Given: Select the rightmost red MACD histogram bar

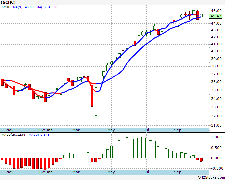Looking at the screenshot, I should [x=201, y=160].
